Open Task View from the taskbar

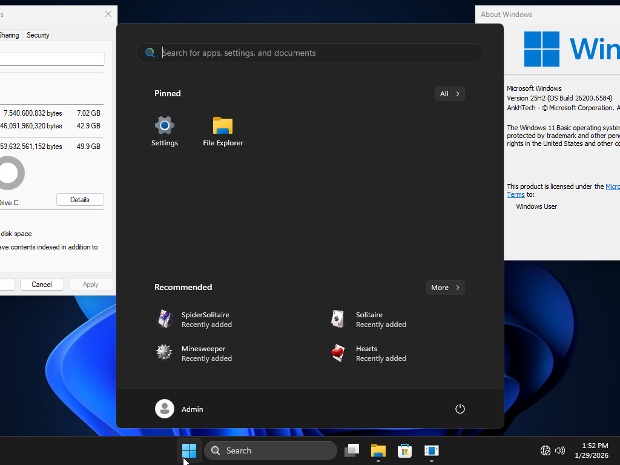[x=352, y=450]
